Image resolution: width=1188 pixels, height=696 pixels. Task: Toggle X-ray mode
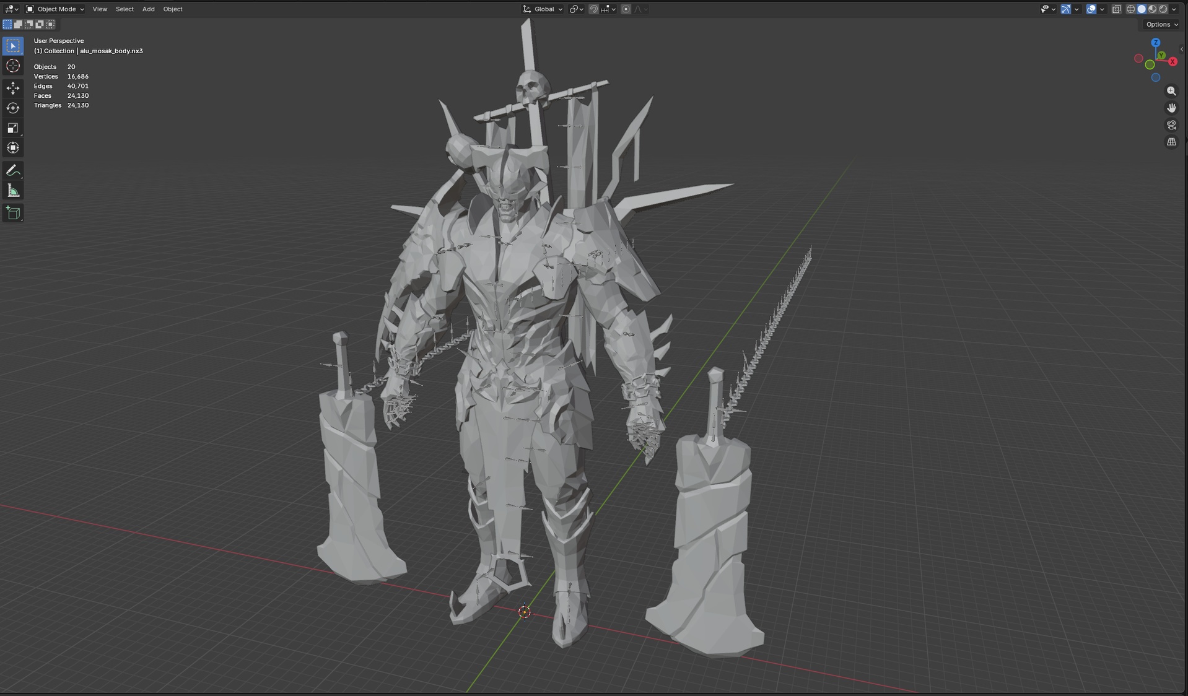pyautogui.click(x=1116, y=9)
